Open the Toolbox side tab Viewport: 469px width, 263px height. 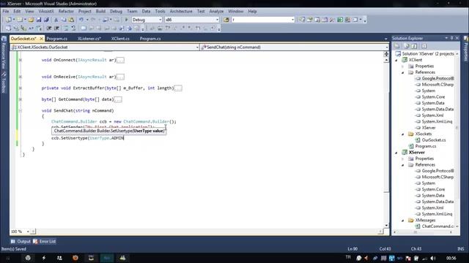[x=4, y=82]
